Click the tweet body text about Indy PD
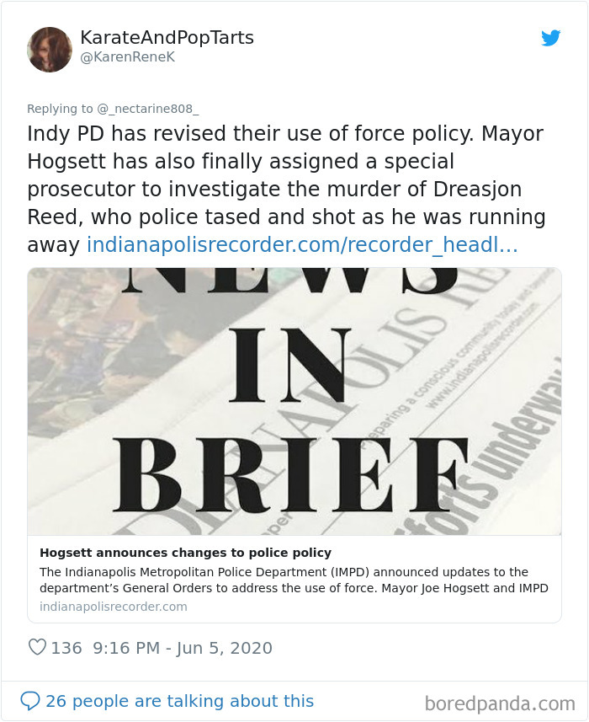The width and height of the screenshot is (589, 722). [286, 189]
